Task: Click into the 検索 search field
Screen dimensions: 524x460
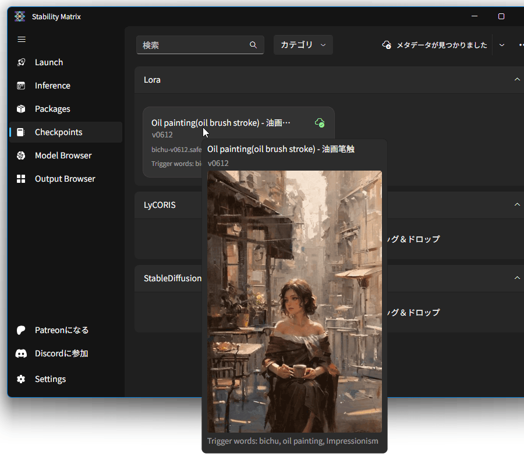Action: click(x=200, y=45)
